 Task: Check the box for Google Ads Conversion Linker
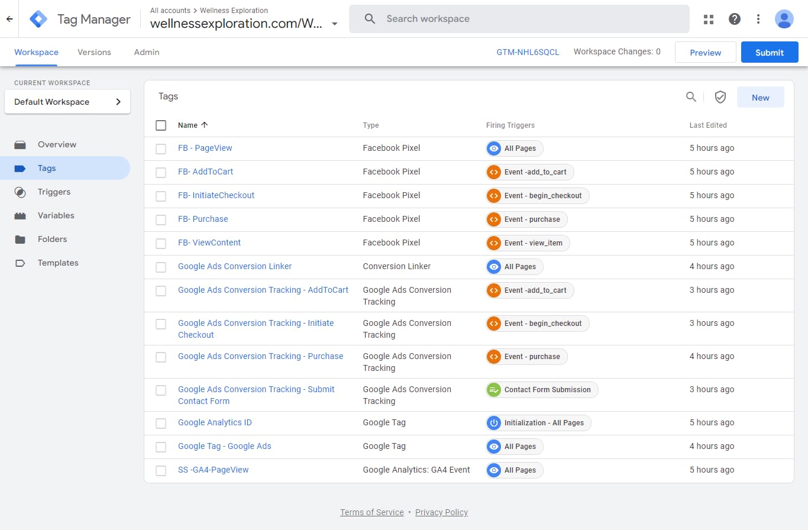point(161,267)
